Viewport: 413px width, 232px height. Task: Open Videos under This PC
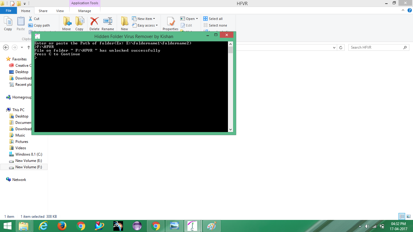click(x=21, y=148)
